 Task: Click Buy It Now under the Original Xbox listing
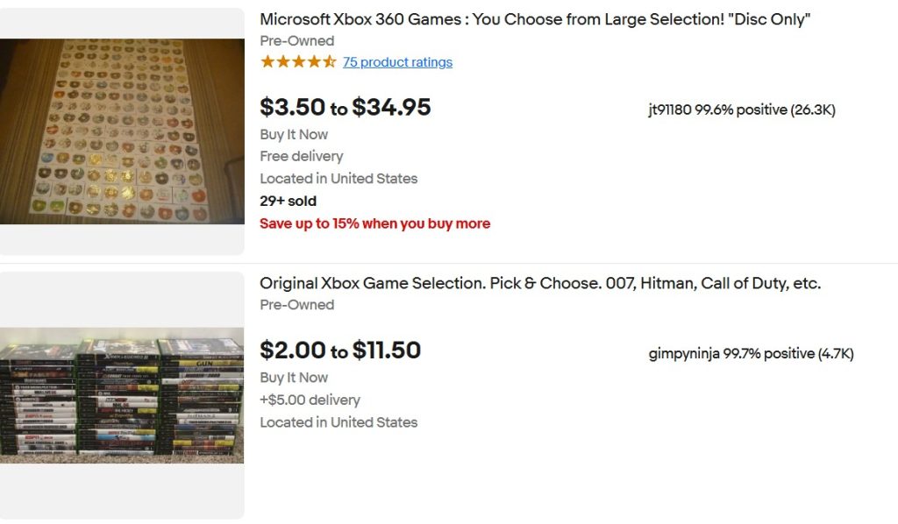294,378
